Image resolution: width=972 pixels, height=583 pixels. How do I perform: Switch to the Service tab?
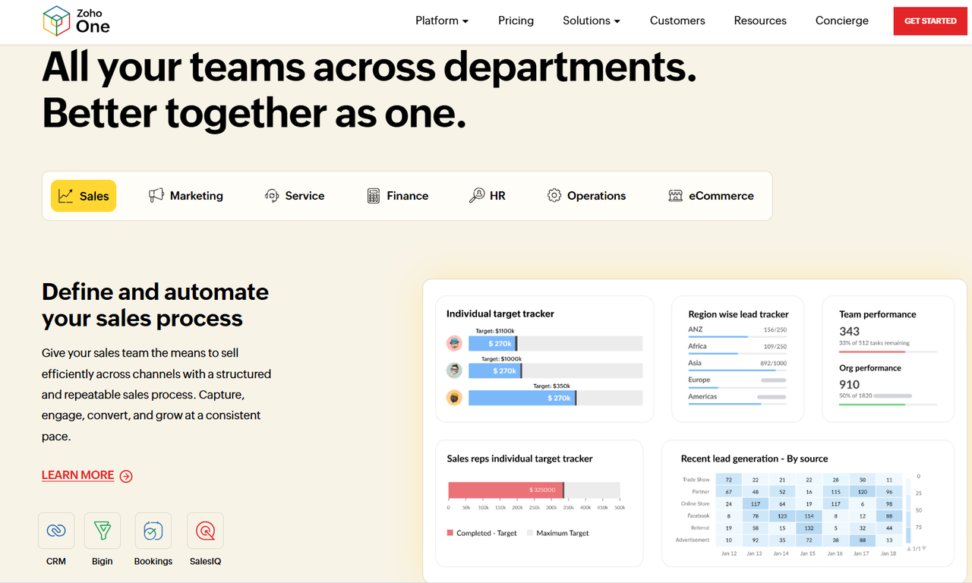pyautogui.click(x=295, y=196)
